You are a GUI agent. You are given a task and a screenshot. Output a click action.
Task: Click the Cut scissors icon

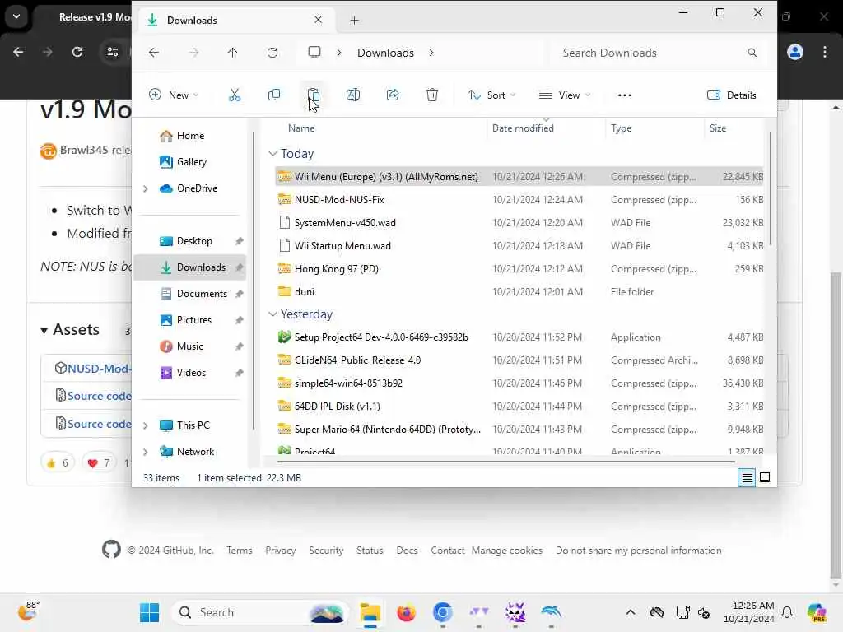coord(235,95)
